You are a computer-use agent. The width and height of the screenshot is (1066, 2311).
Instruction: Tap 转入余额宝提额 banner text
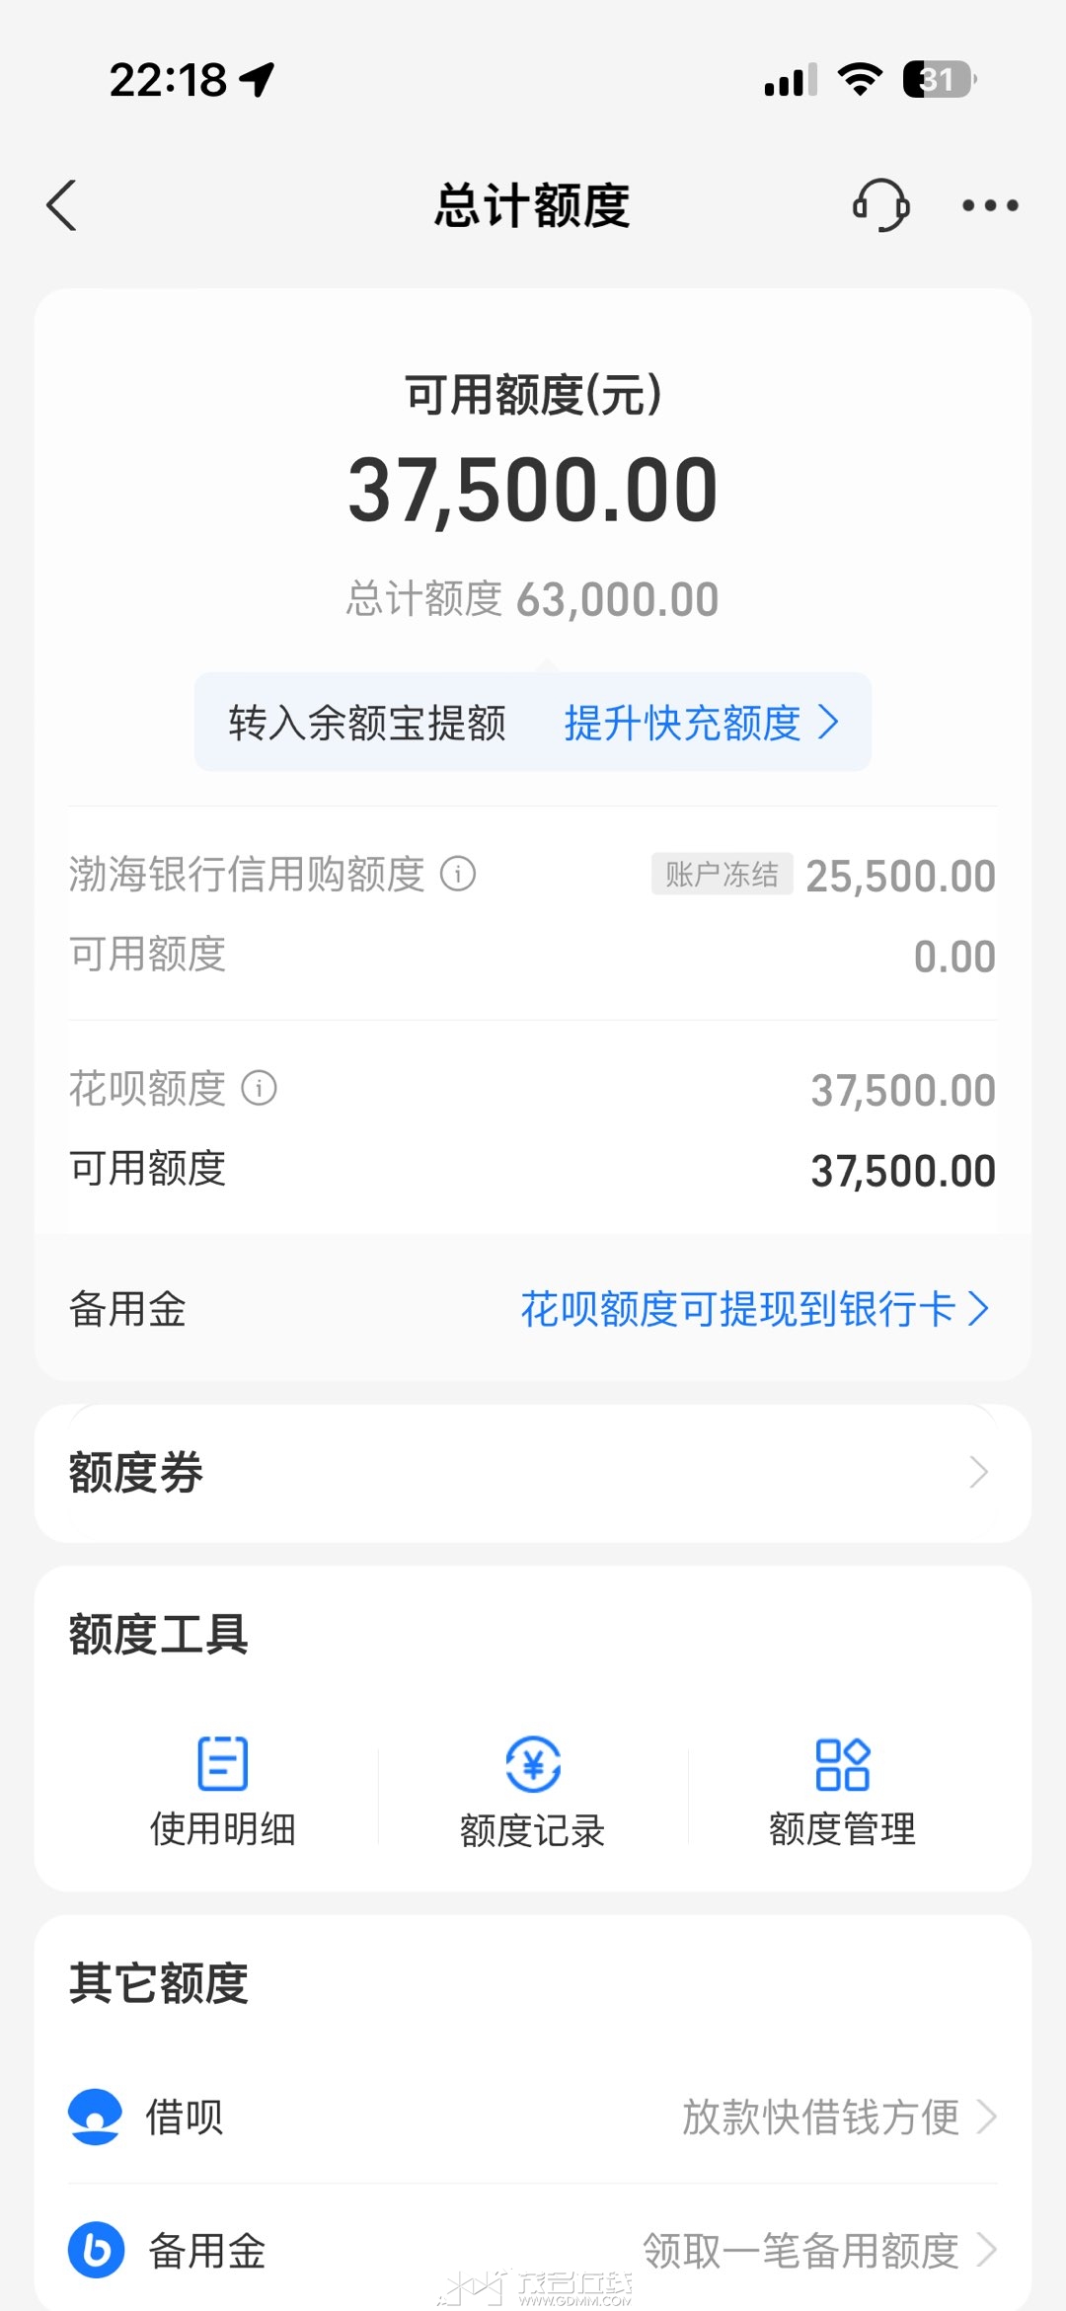pos(367,723)
